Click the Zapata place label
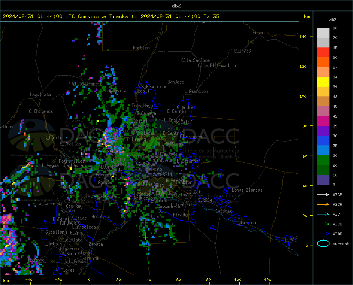 [x=96, y=244]
